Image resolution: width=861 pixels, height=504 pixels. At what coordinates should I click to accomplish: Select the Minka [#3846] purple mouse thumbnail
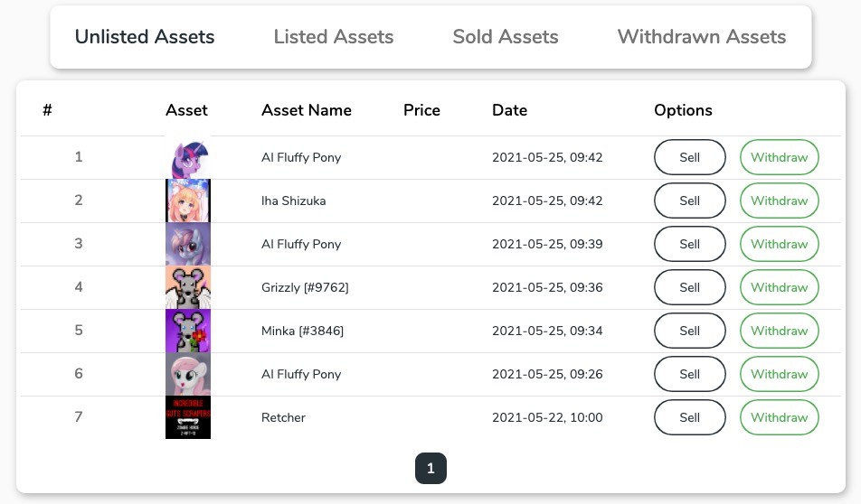pyautogui.click(x=188, y=331)
